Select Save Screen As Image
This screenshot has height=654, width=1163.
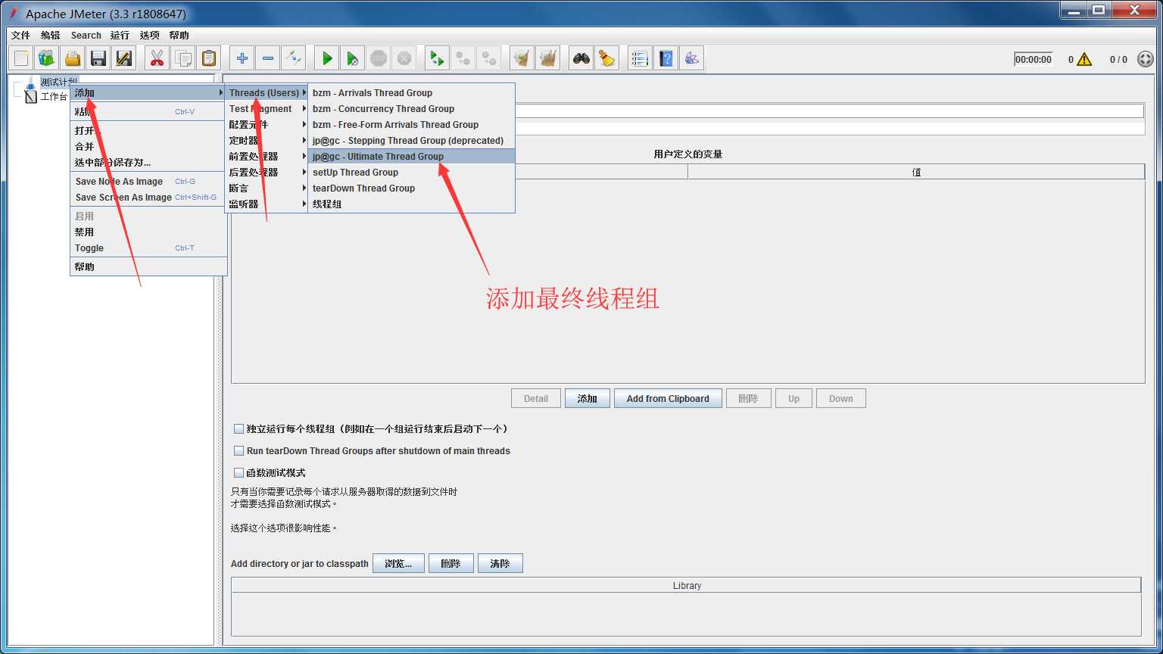click(x=148, y=198)
